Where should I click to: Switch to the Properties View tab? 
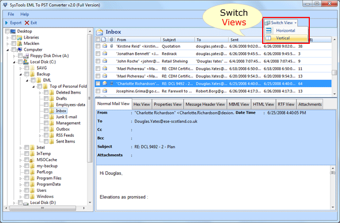click(167, 104)
